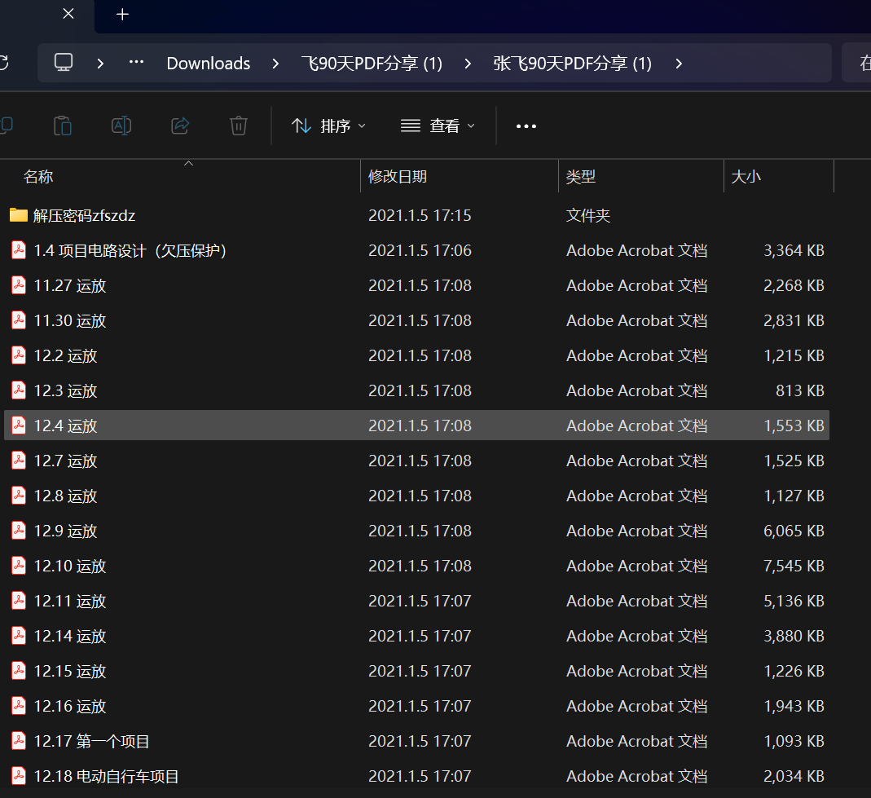Expand chevron after the monitor icon
The width and height of the screenshot is (871, 798).
pyautogui.click(x=100, y=64)
